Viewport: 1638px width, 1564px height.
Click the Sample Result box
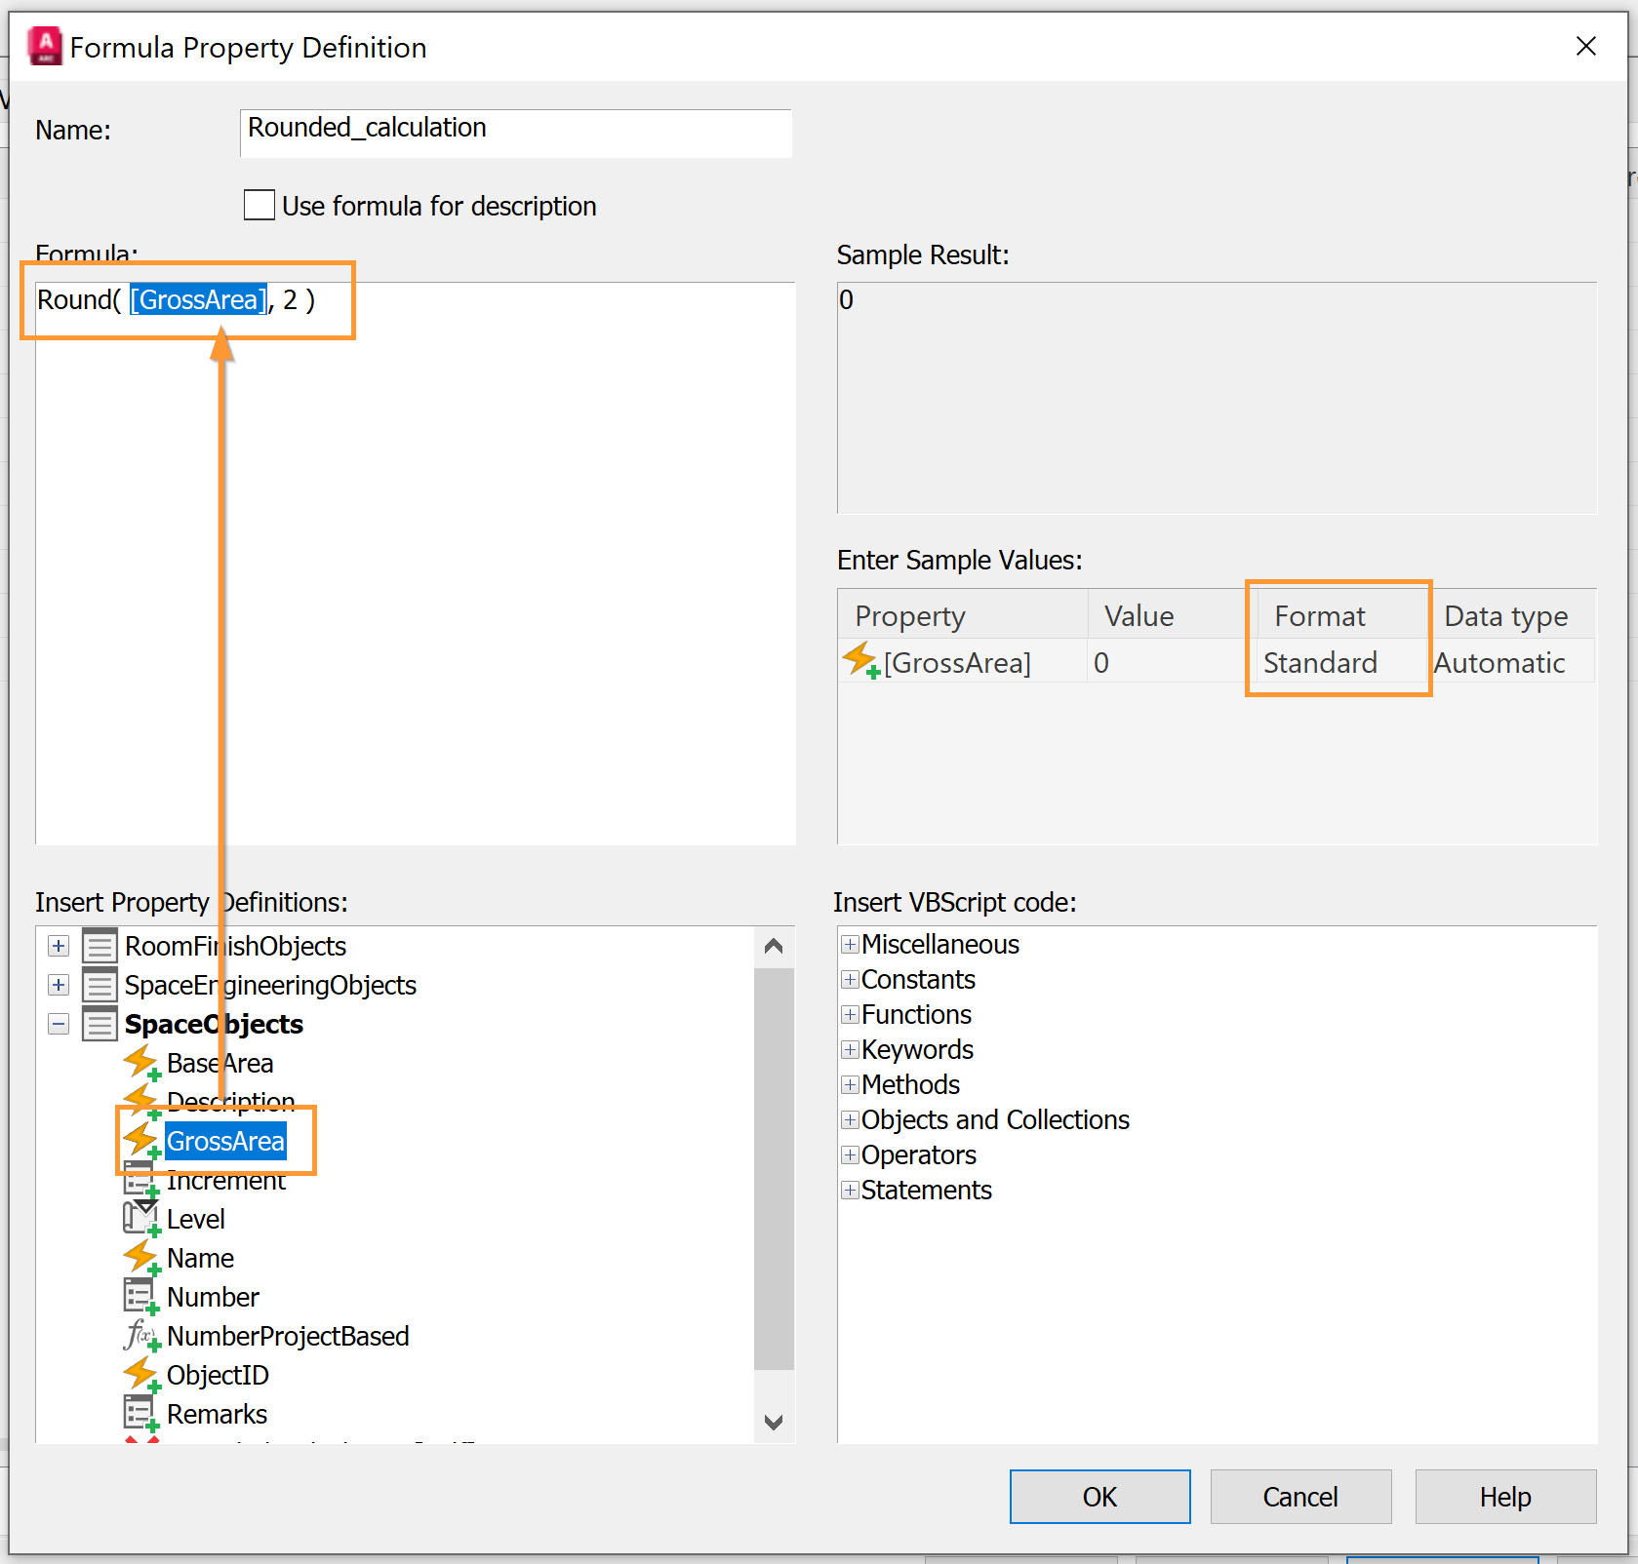(x=1217, y=398)
